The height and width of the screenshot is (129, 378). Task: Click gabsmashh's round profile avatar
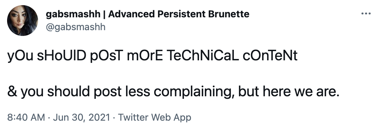[23, 21]
